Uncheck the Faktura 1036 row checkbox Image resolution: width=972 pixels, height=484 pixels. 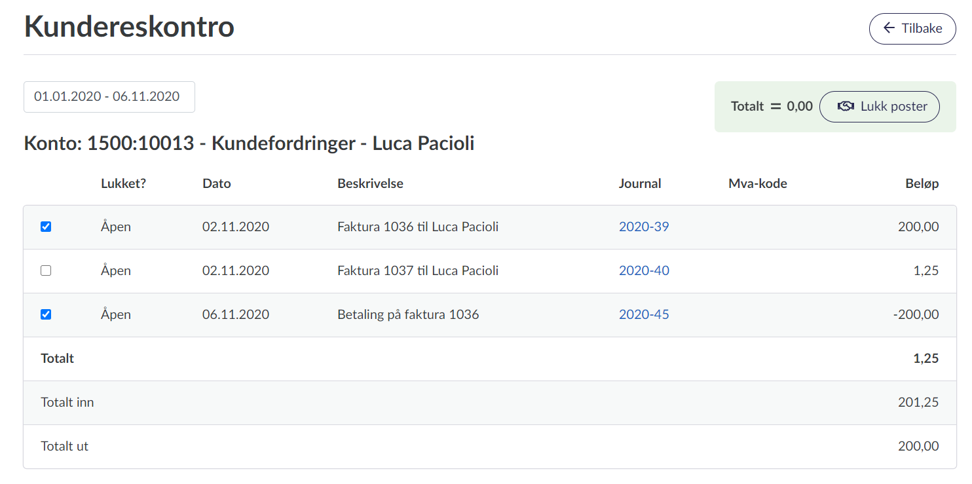click(46, 227)
